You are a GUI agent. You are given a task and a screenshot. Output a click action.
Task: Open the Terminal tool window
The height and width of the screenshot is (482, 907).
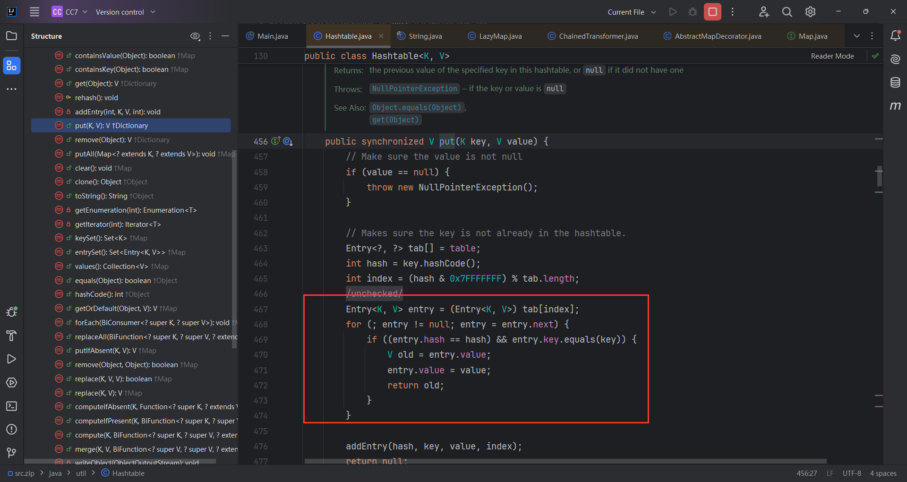click(11, 406)
